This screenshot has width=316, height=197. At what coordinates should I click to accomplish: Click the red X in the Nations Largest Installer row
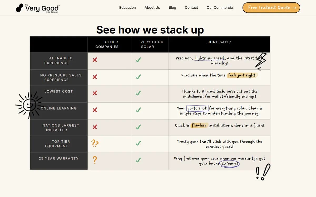(x=95, y=127)
